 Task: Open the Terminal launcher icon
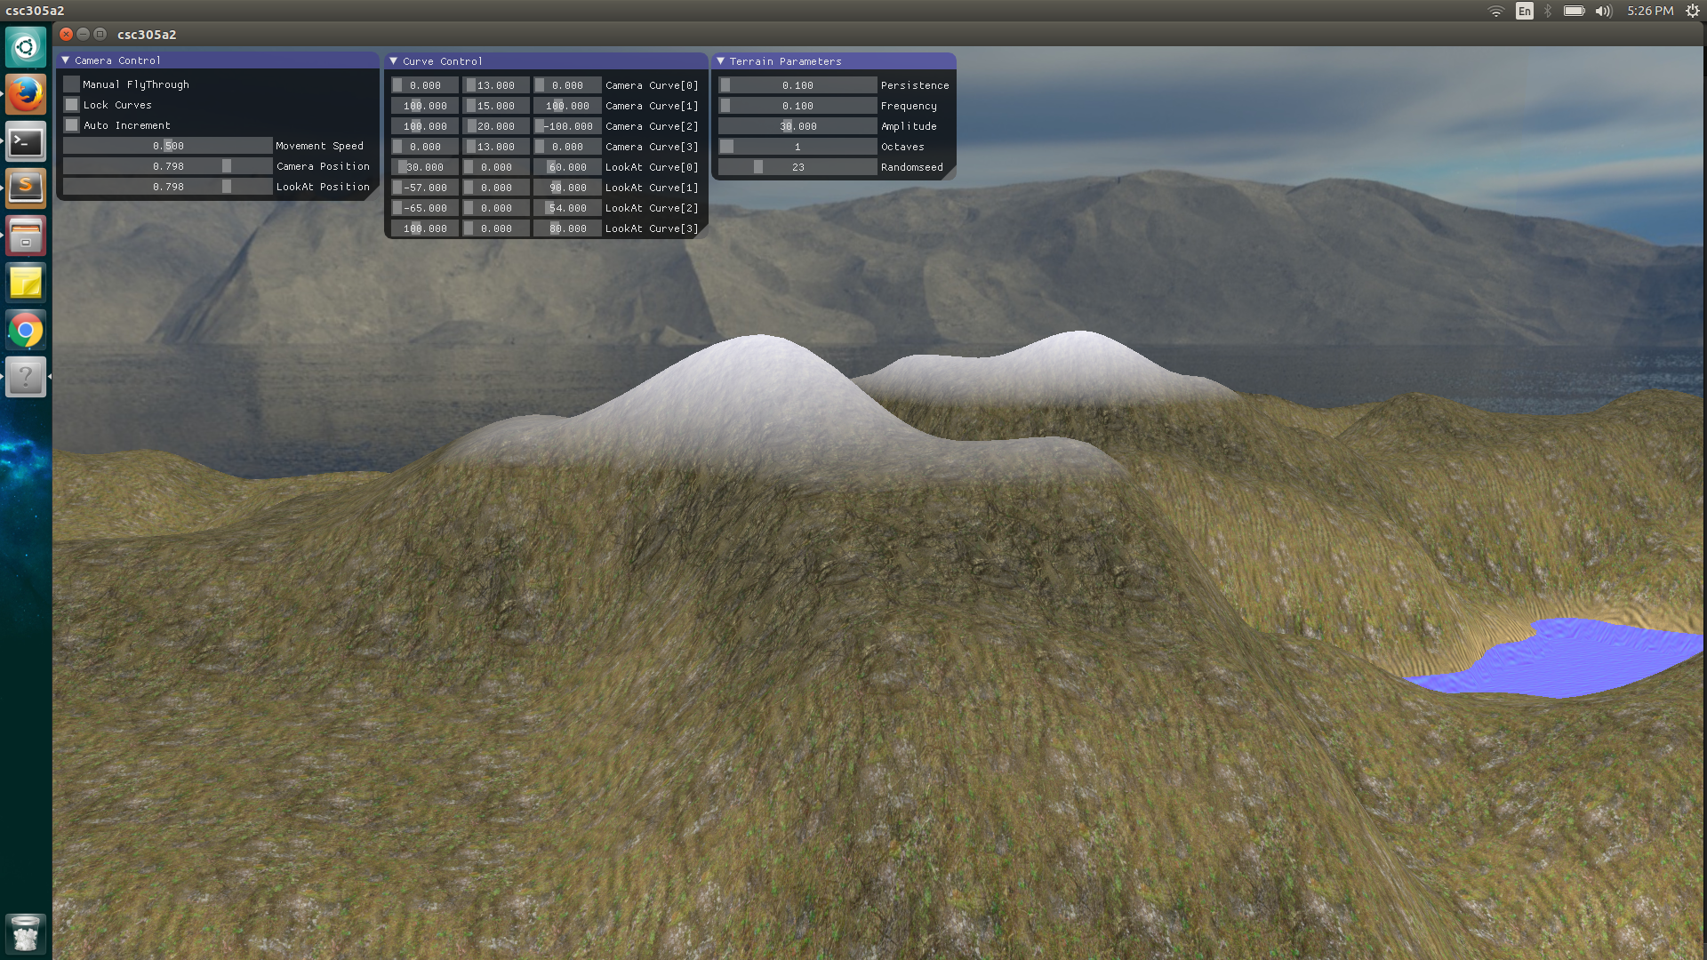point(26,141)
